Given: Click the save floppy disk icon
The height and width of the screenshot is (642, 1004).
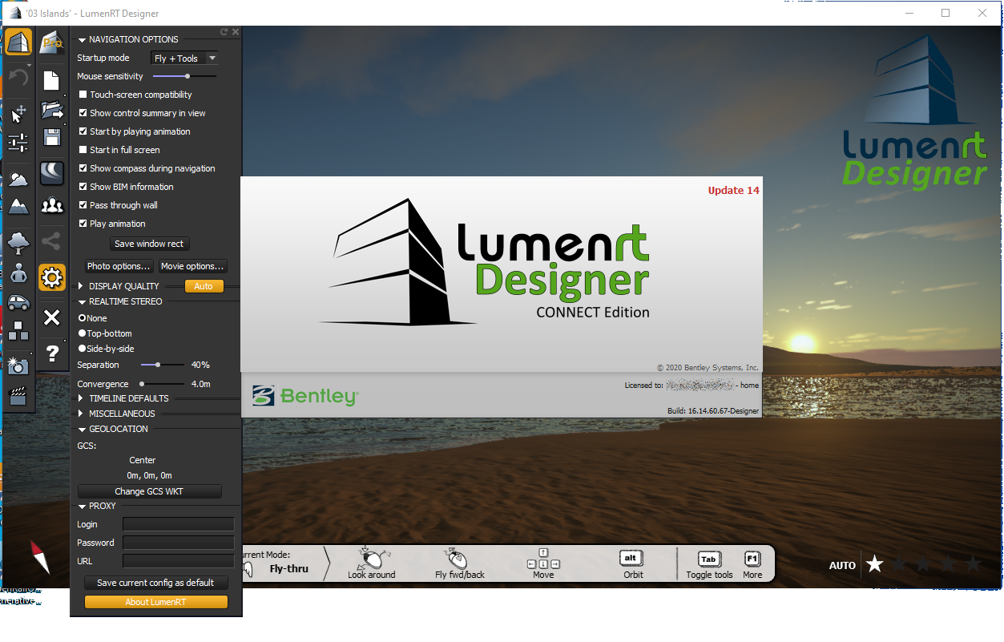Looking at the screenshot, I should pyautogui.click(x=52, y=137).
